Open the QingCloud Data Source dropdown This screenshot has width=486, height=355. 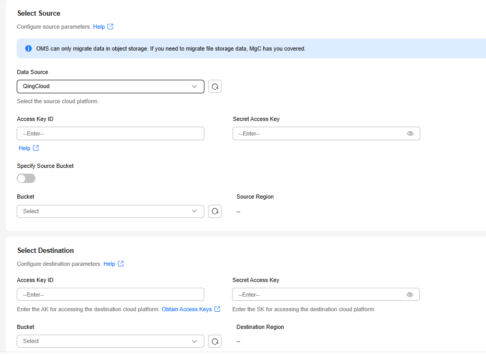coord(111,87)
